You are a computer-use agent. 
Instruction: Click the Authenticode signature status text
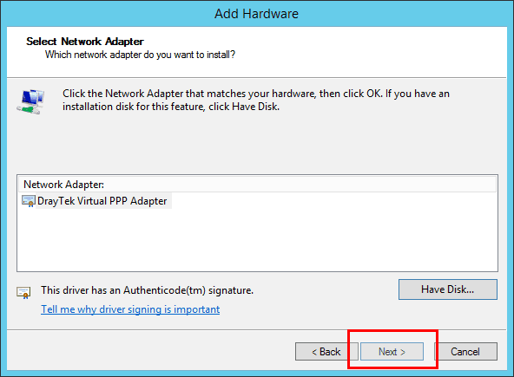(x=148, y=290)
